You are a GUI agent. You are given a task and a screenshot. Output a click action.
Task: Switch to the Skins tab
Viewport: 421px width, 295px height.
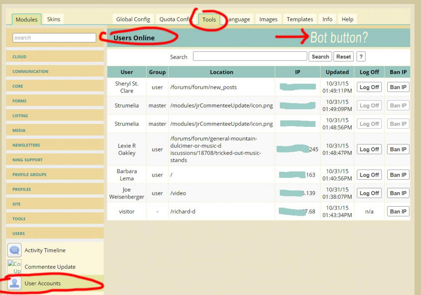point(54,19)
